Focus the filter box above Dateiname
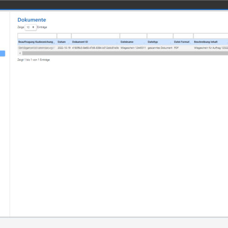 point(133,36)
